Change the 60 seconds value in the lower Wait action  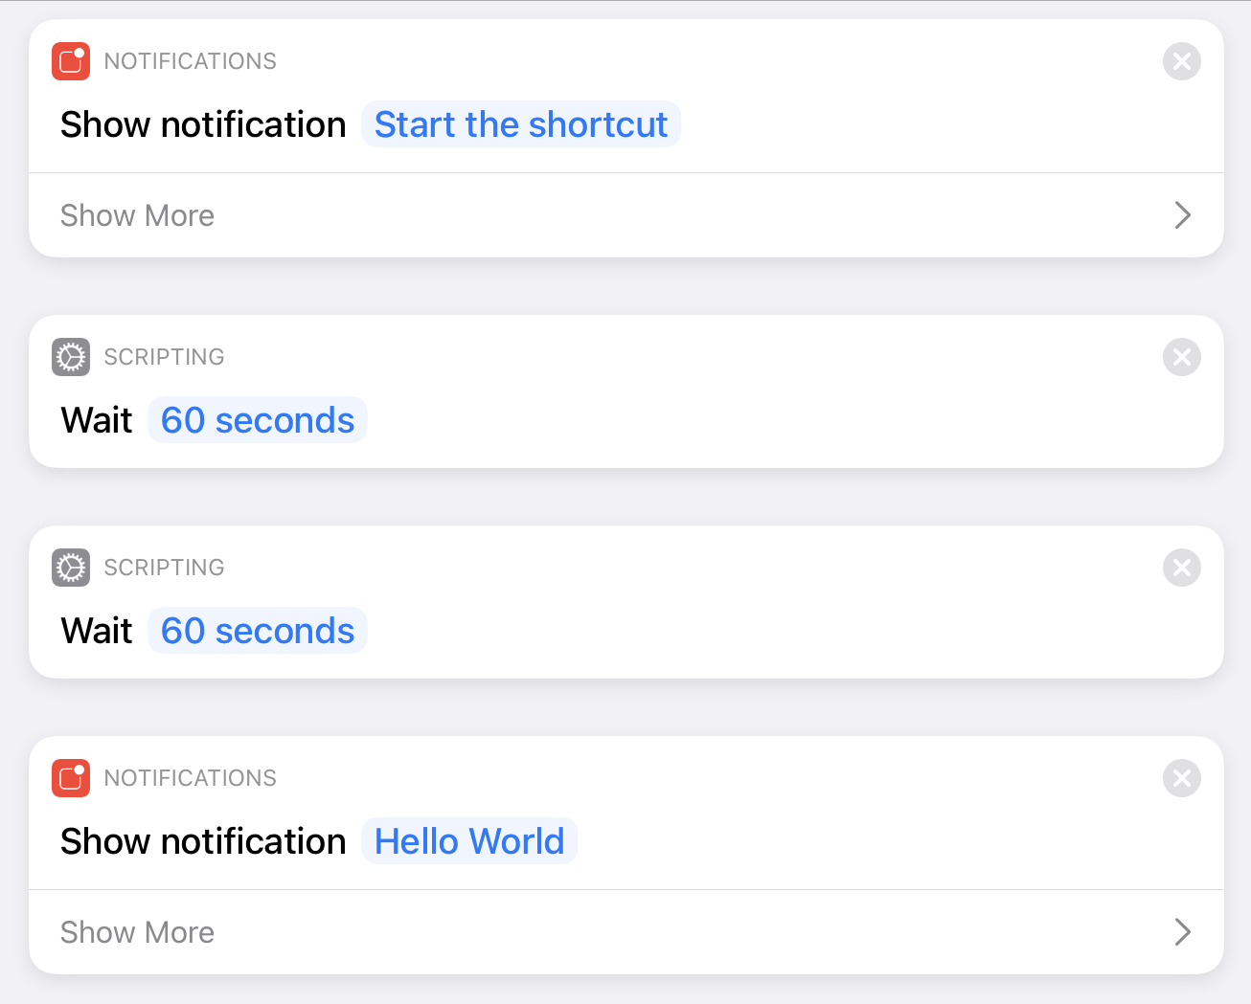(x=257, y=631)
